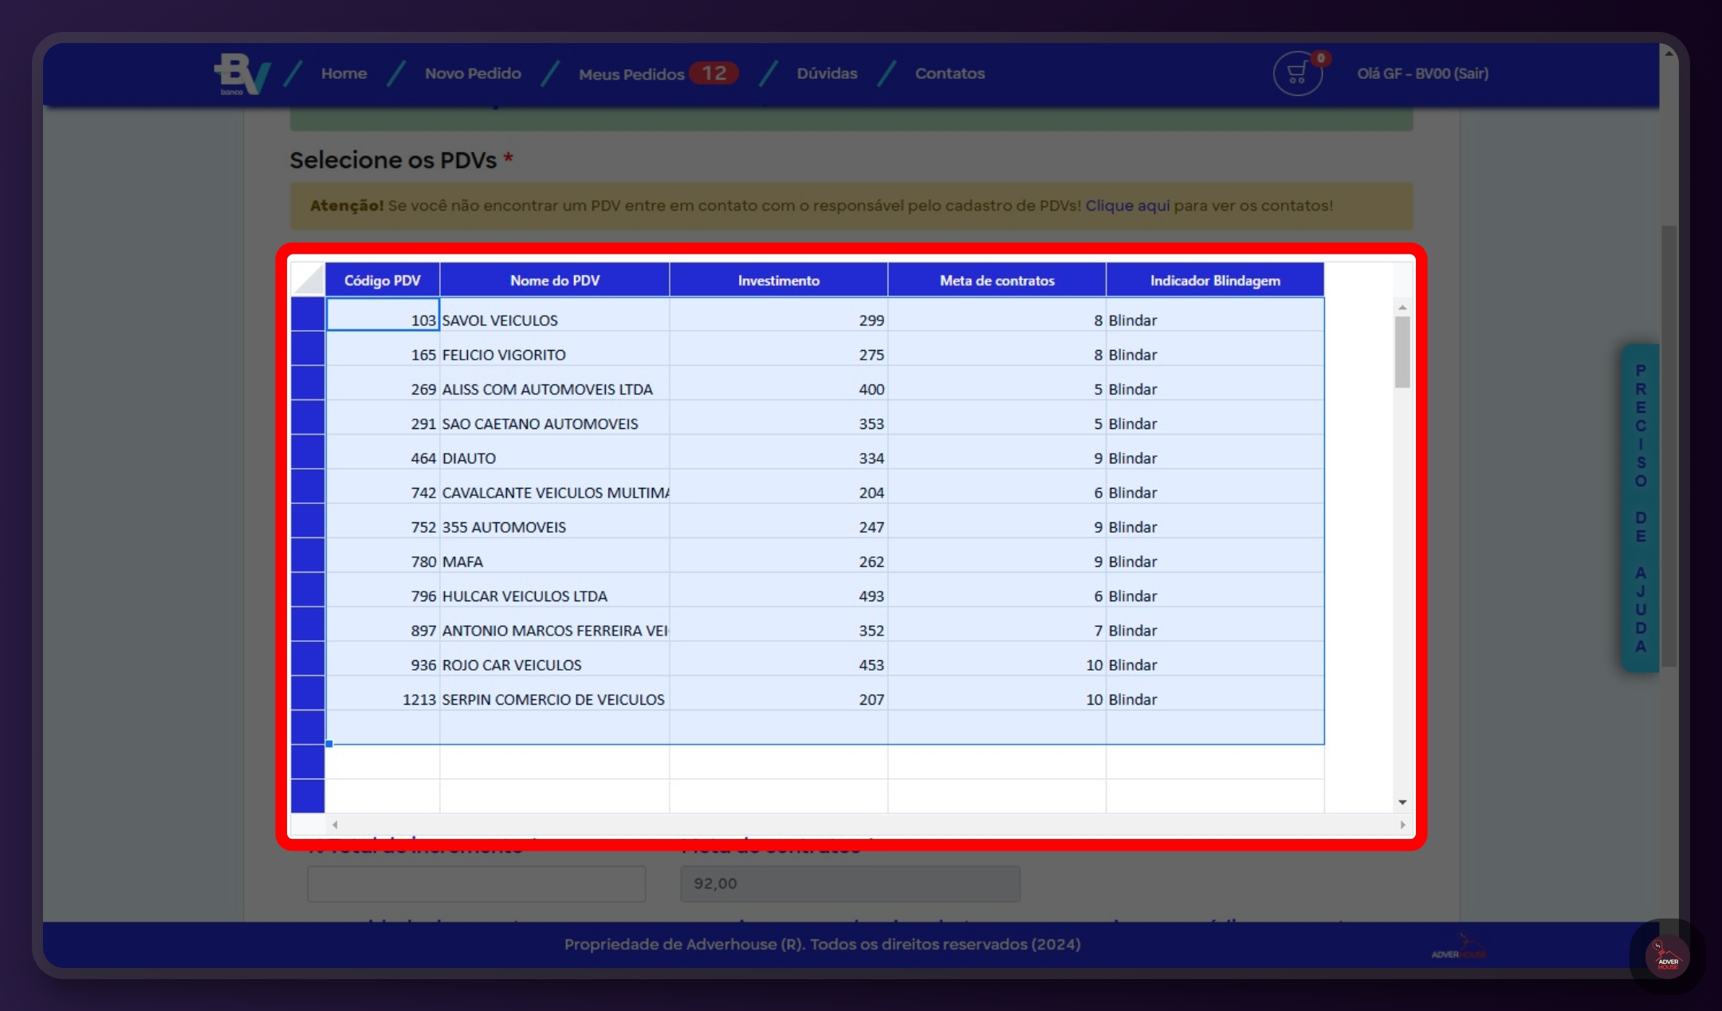Select cell ROJO CAR VEICULOS
Viewport: 1722px width, 1011px height.
coord(555,659)
